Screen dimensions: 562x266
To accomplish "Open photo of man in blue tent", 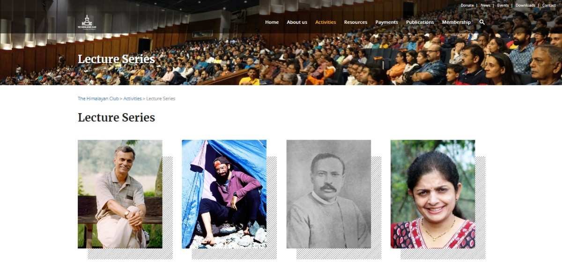I will 224,194.
